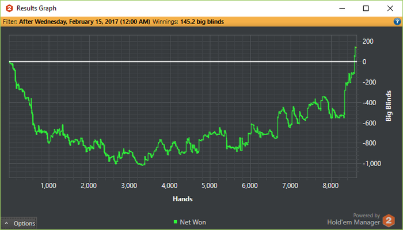Maximize the Results Graph window
The width and height of the screenshot is (403, 230).
pos(366,9)
